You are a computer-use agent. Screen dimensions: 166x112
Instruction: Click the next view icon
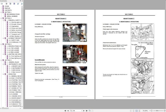click(92, 111)
